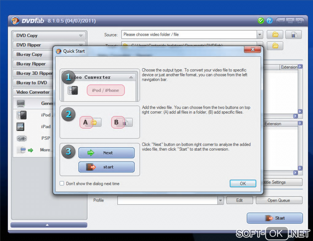This screenshot has height=241, width=313.
Task: Click the Extension column header in upper list
Action: [289, 67]
